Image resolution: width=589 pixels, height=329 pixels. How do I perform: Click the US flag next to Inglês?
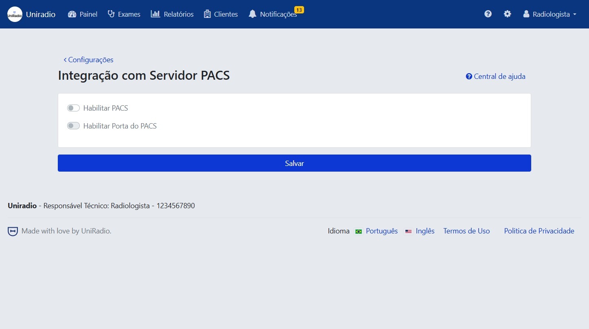click(x=408, y=231)
